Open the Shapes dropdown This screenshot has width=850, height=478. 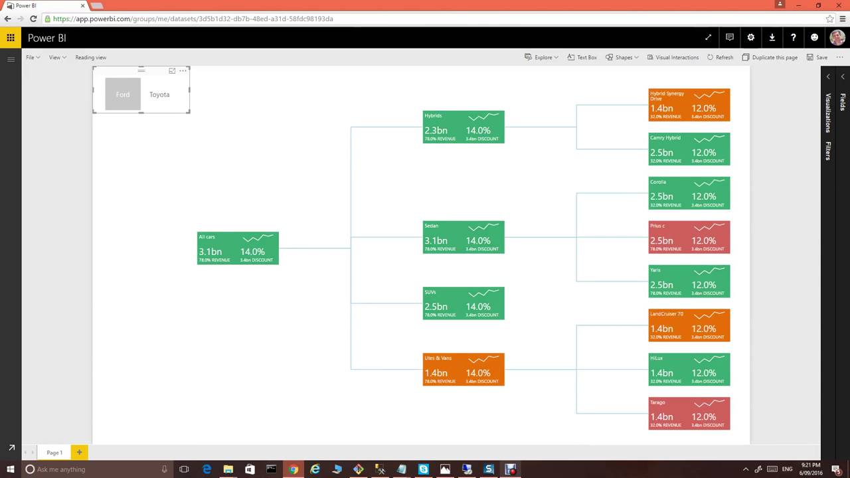[x=622, y=58]
